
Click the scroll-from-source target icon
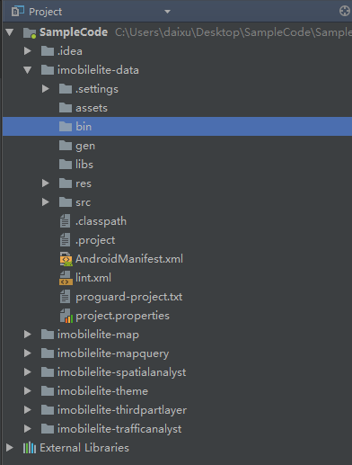(x=345, y=12)
